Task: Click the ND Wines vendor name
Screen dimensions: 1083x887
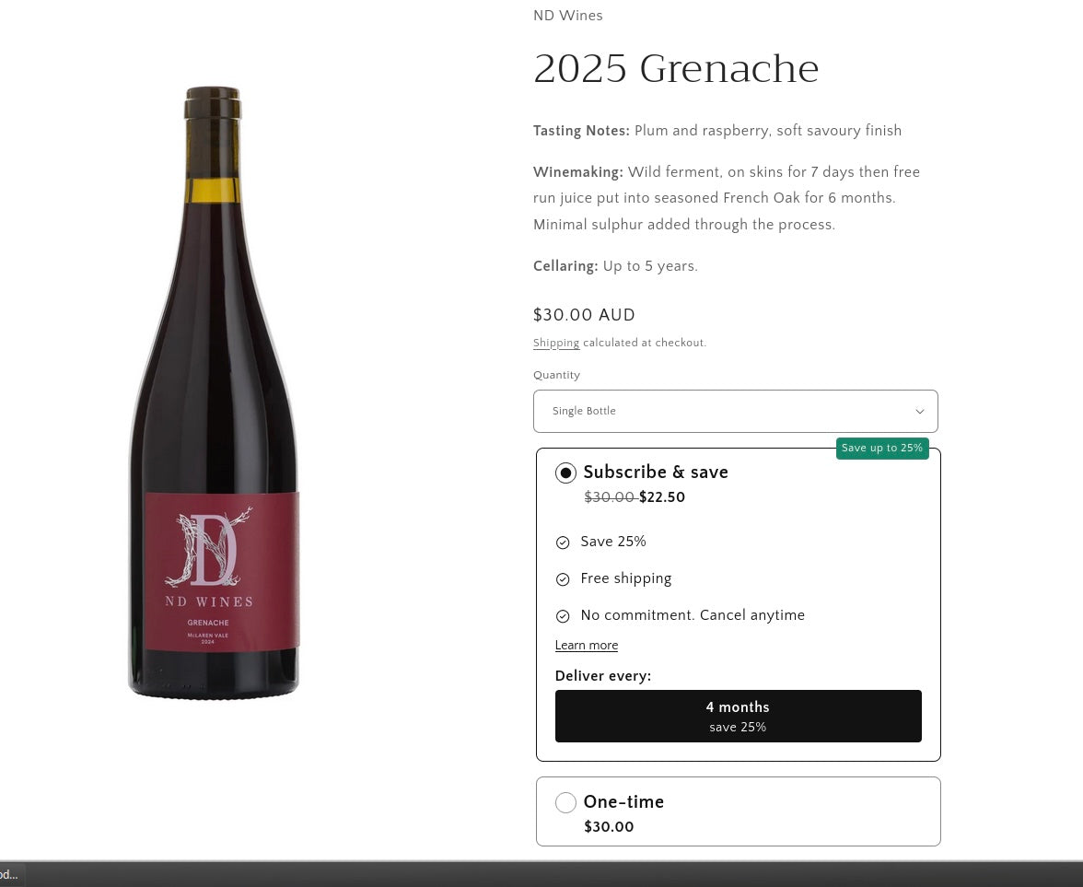Action: 568,16
